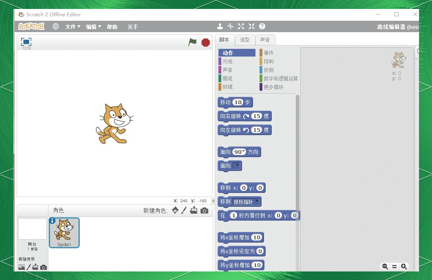Select the 动作 block category

[x=237, y=52]
